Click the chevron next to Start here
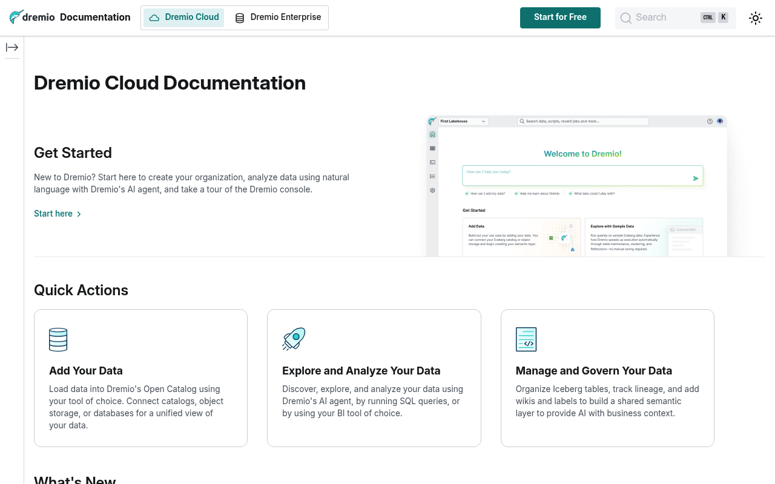The width and height of the screenshot is (775, 484). (x=79, y=214)
